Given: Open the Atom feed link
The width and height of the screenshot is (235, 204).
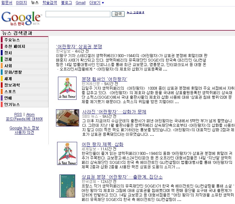Looking at the screenshot, I should (30, 114).
